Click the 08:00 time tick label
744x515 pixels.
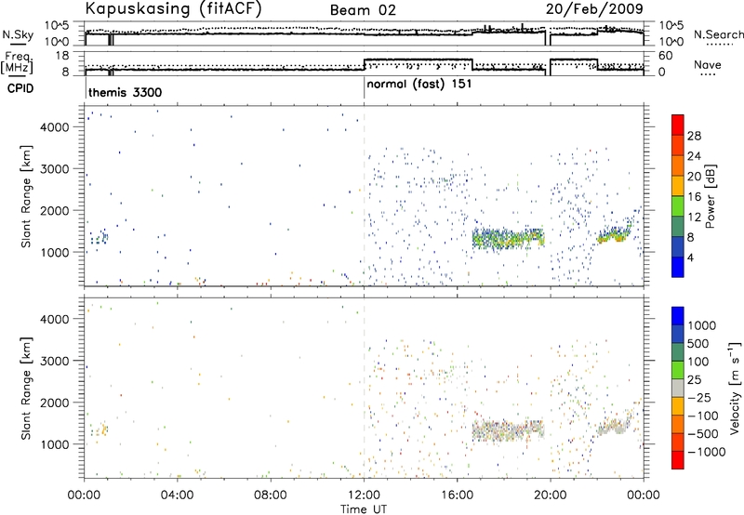pyautogui.click(x=271, y=495)
